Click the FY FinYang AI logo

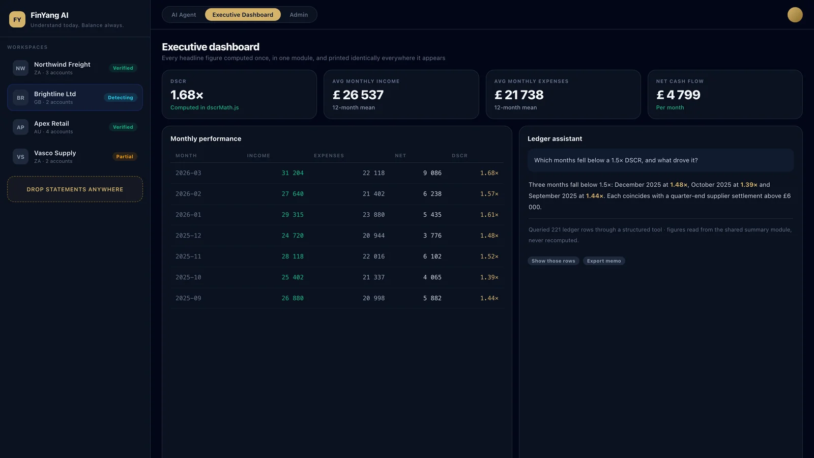[x=17, y=19]
